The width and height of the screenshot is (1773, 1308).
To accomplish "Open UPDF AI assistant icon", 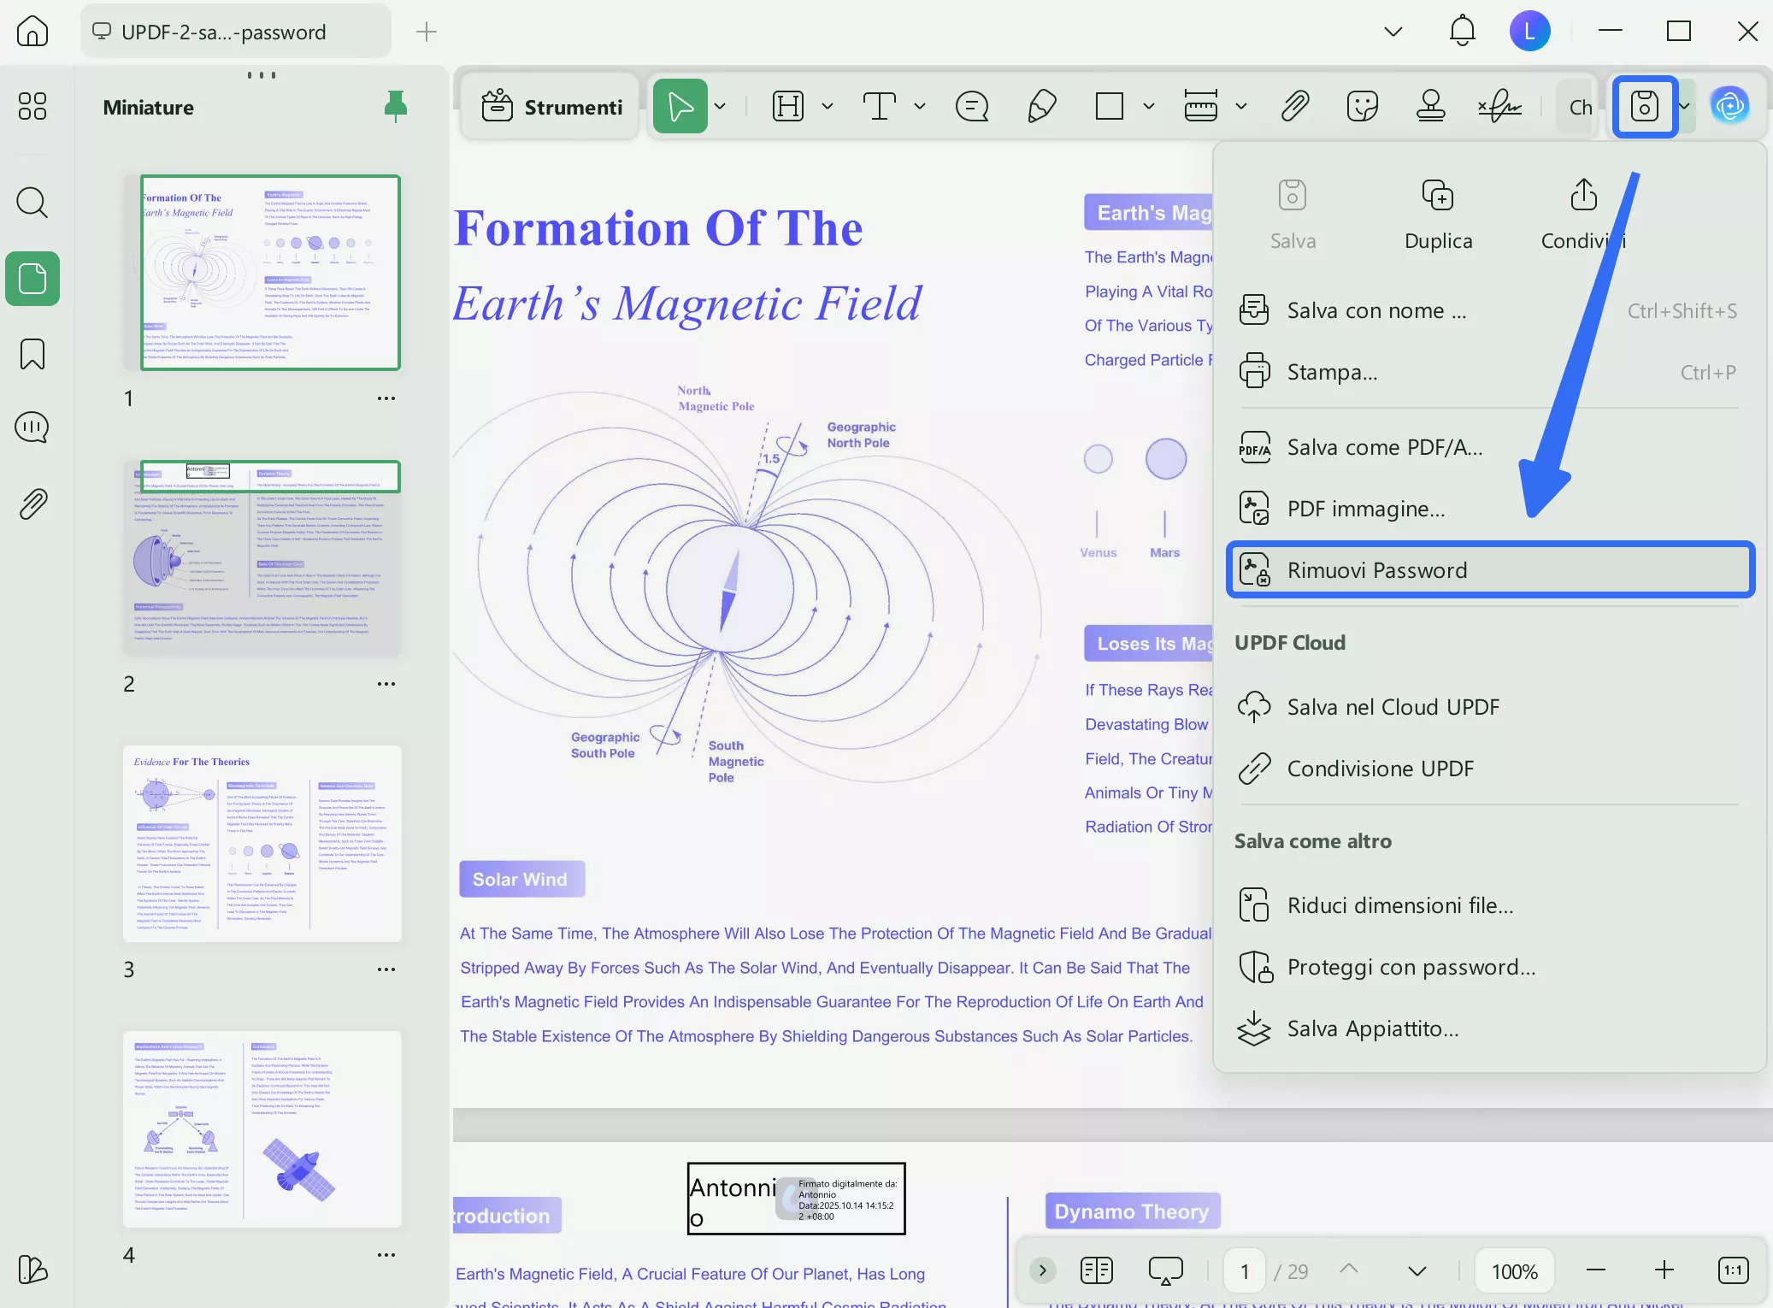I will pyautogui.click(x=1729, y=107).
